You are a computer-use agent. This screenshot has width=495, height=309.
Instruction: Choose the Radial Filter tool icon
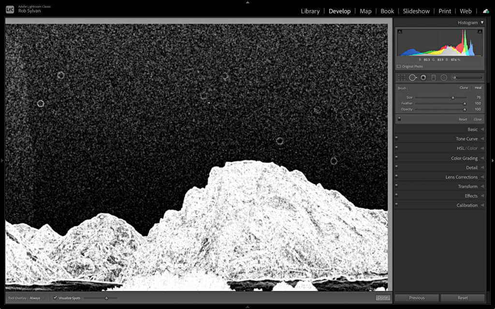[444, 77]
